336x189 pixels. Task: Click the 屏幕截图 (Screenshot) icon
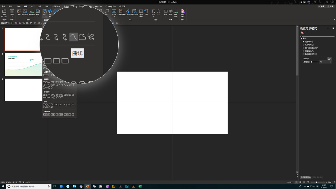click(x=31, y=12)
